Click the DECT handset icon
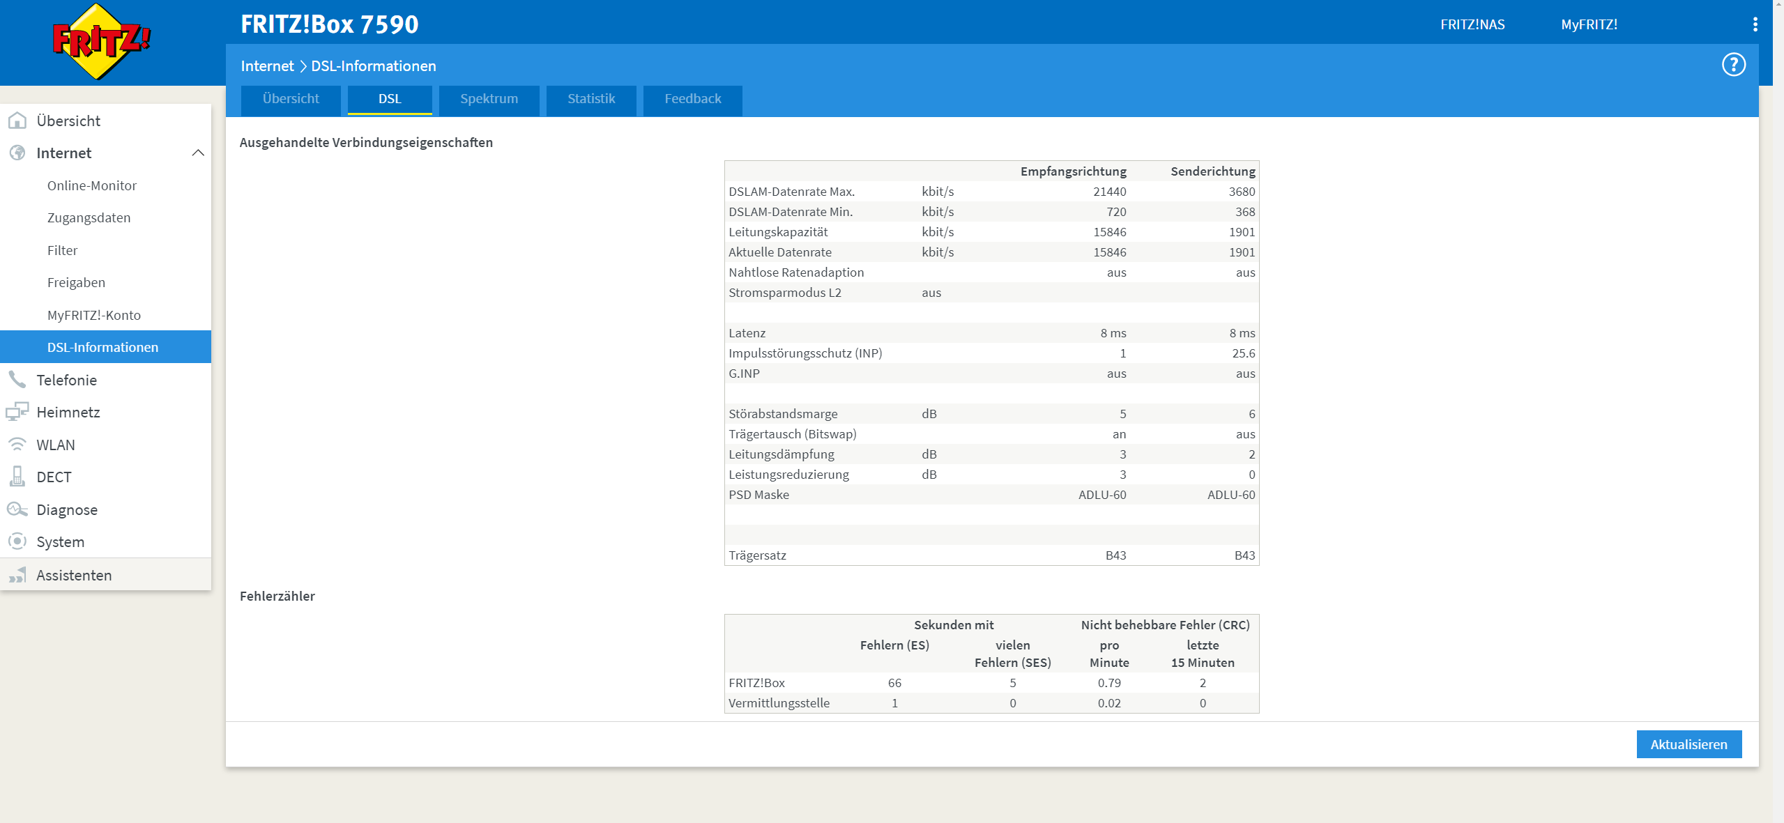 coord(17,477)
